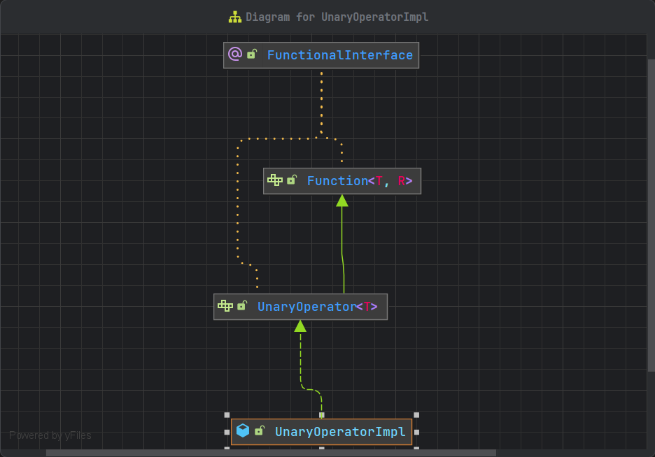The height and width of the screenshot is (457, 655).
Task: Click the interface icon on UnaryOperator<T>
Action: [225, 306]
